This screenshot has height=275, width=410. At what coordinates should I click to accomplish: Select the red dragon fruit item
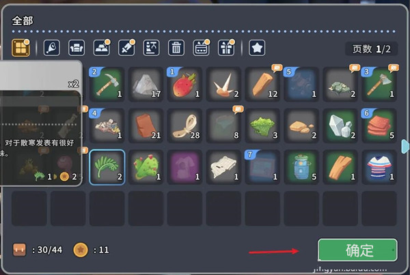point(185,84)
